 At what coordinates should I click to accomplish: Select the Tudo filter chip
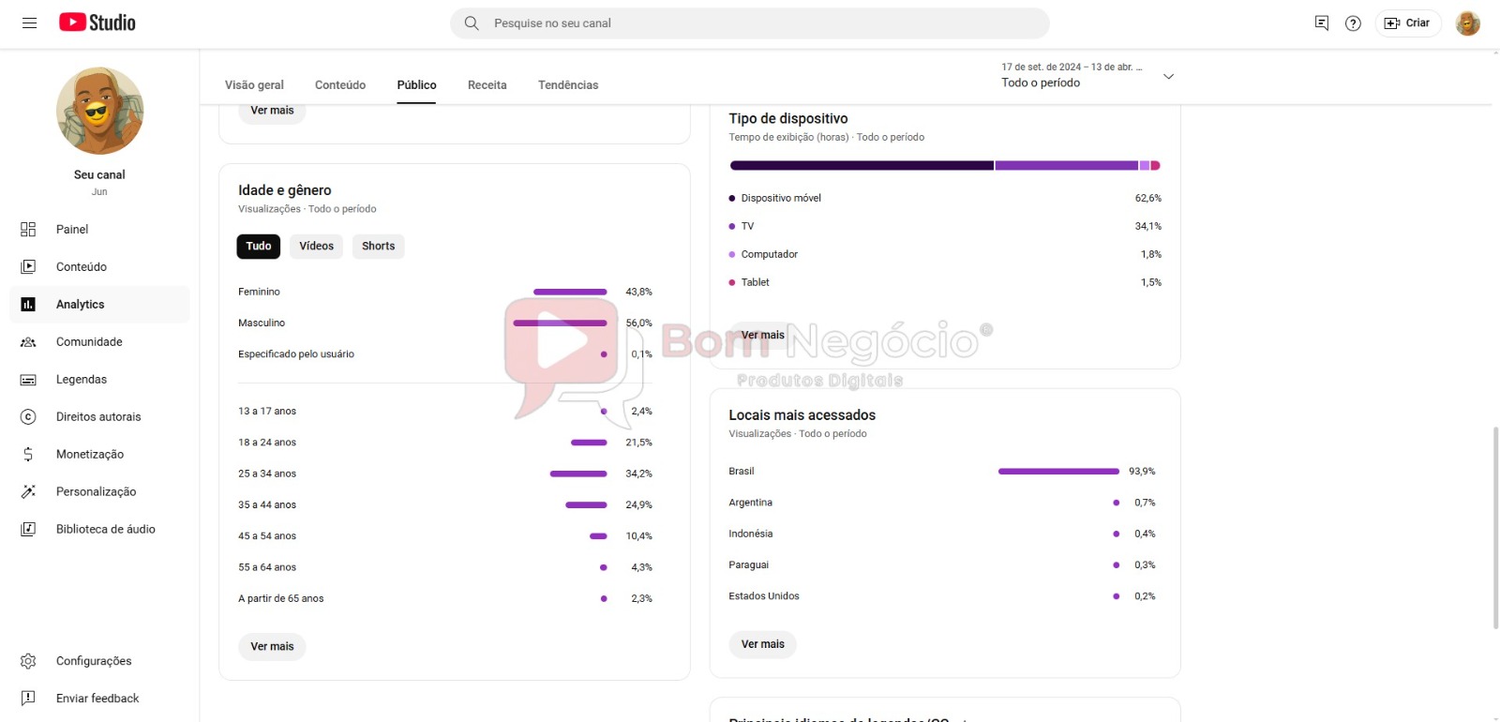tap(259, 247)
